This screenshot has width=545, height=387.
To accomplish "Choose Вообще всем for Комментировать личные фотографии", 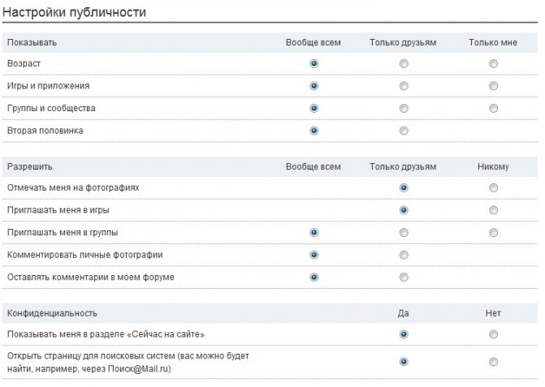I will point(314,255).
